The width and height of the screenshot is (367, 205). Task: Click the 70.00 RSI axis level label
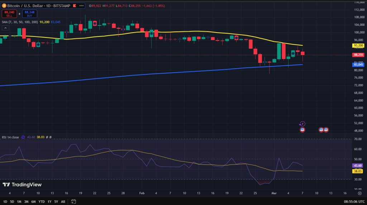(x=358, y=139)
